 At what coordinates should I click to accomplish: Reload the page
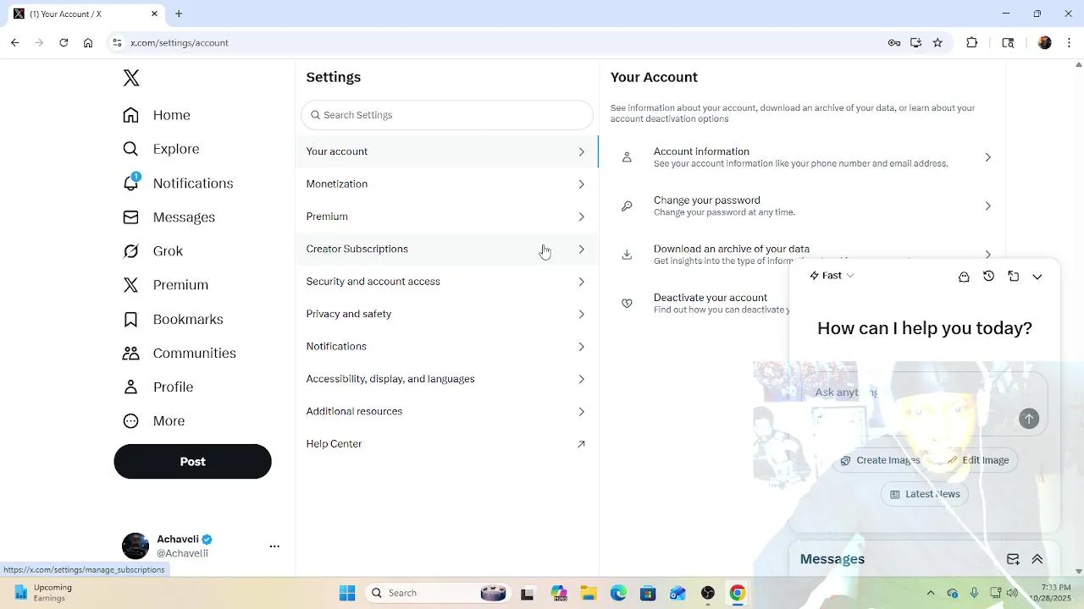pyautogui.click(x=64, y=42)
